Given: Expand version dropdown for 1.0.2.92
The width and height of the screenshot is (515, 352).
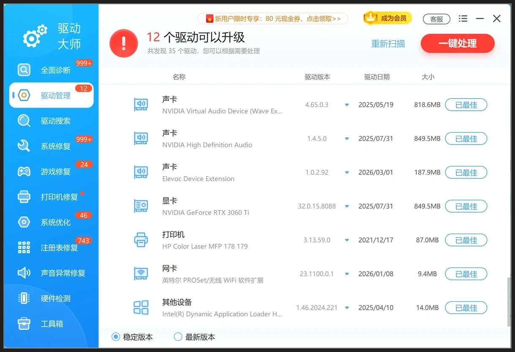Looking at the screenshot, I should point(347,172).
